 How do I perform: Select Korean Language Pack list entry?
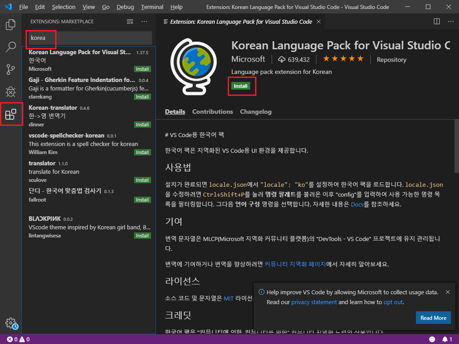[x=89, y=60]
